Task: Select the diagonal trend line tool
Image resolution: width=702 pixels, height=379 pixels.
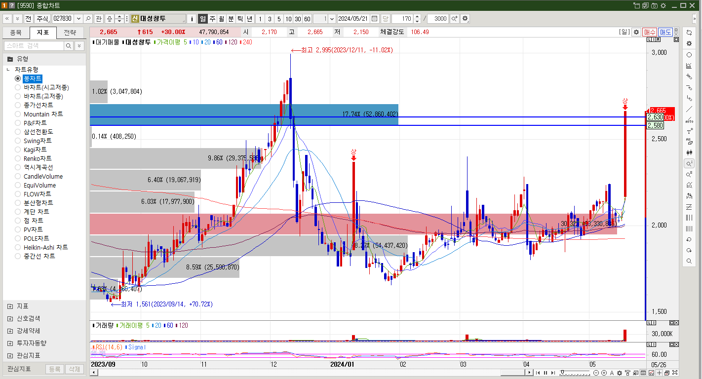Action: coord(689,109)
